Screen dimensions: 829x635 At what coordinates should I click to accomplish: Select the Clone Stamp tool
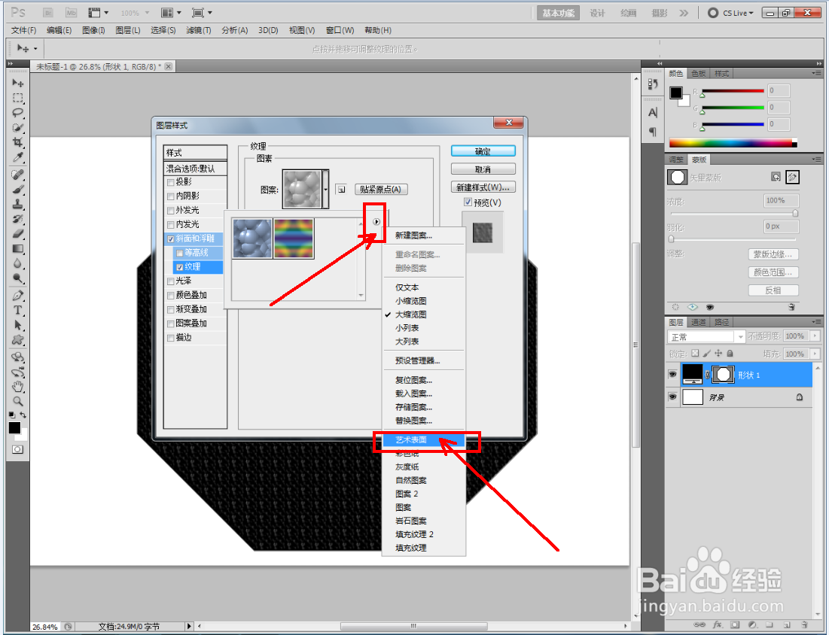coord(17,203)
